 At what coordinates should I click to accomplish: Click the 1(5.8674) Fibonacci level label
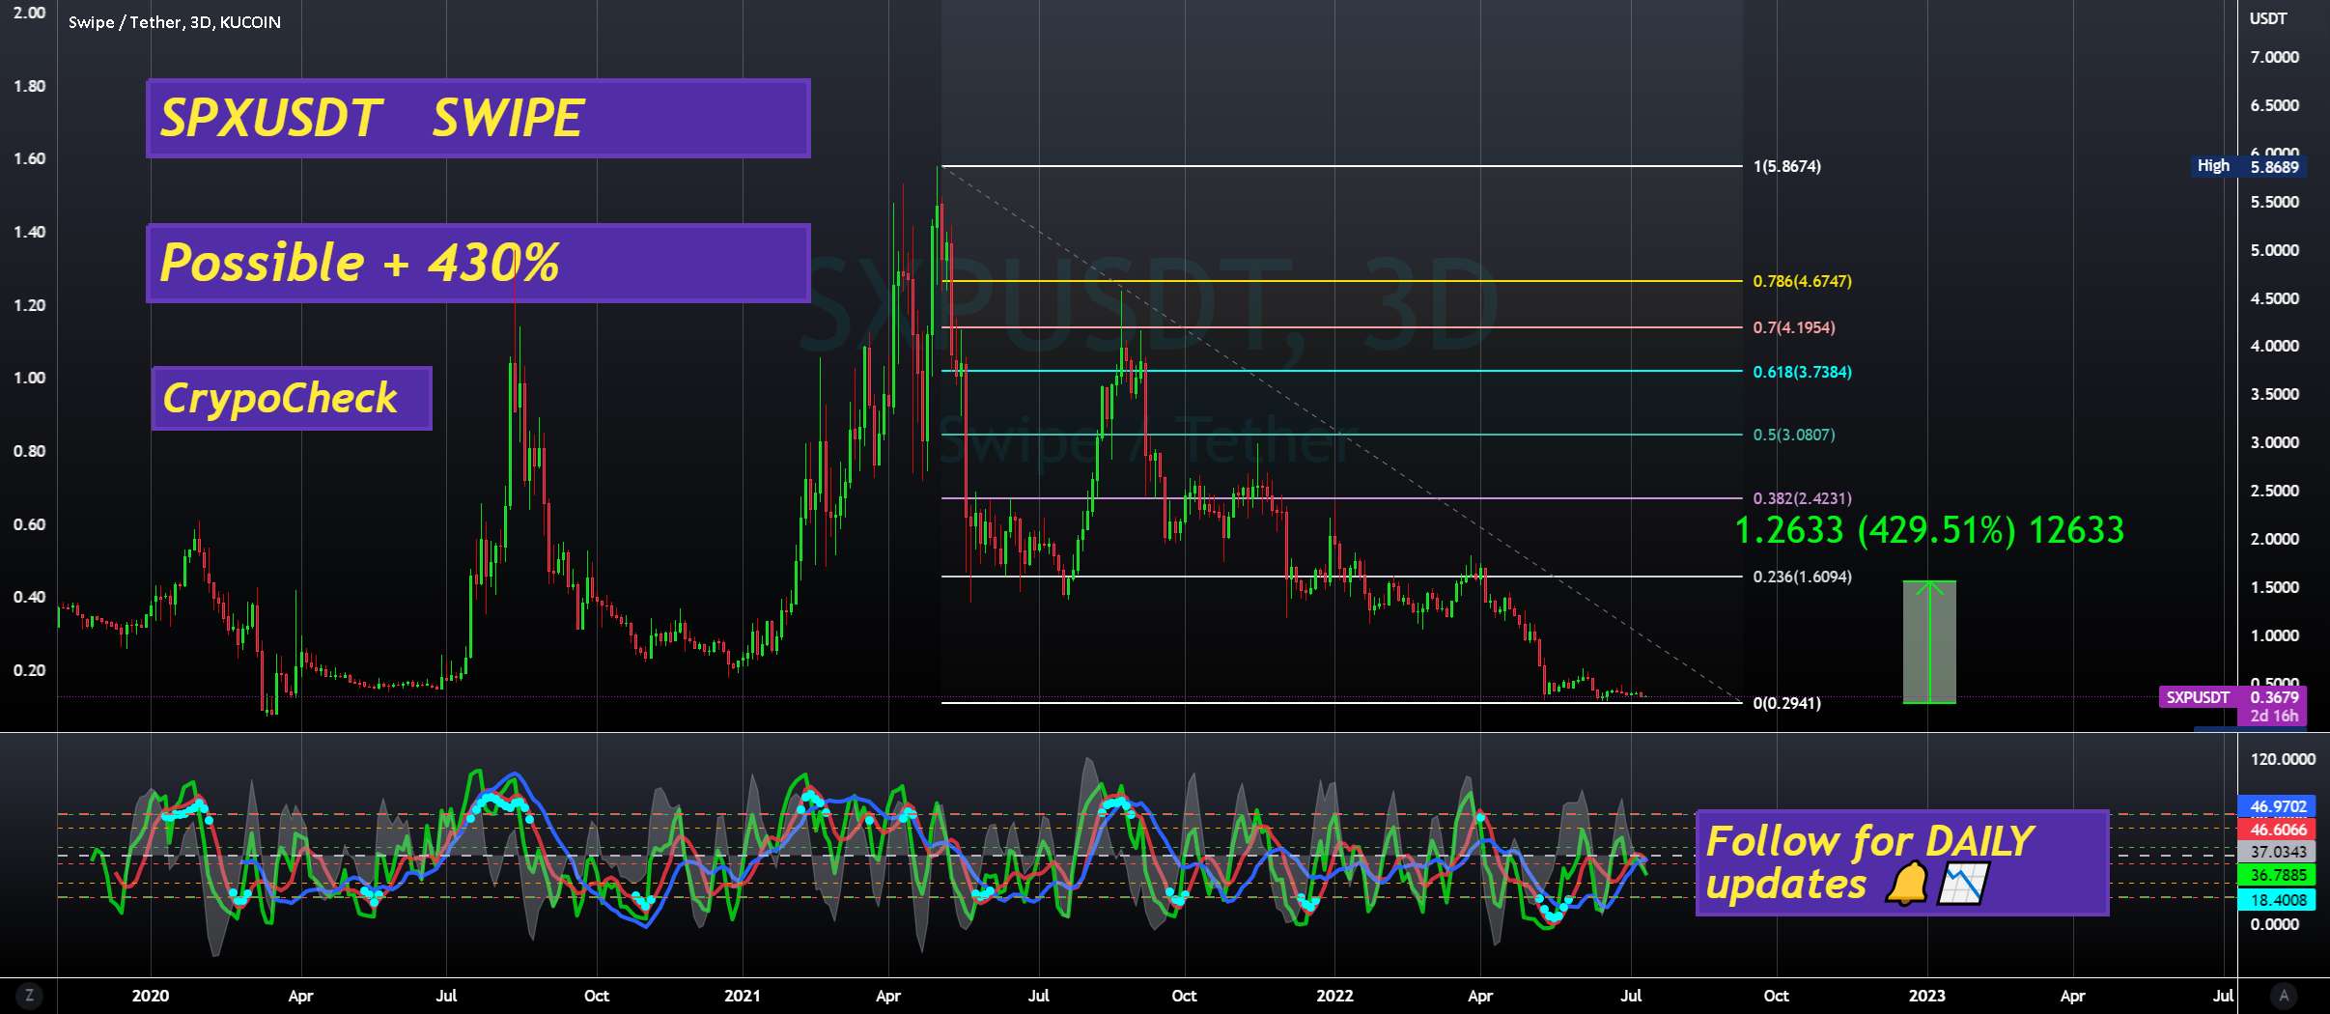1787,166
